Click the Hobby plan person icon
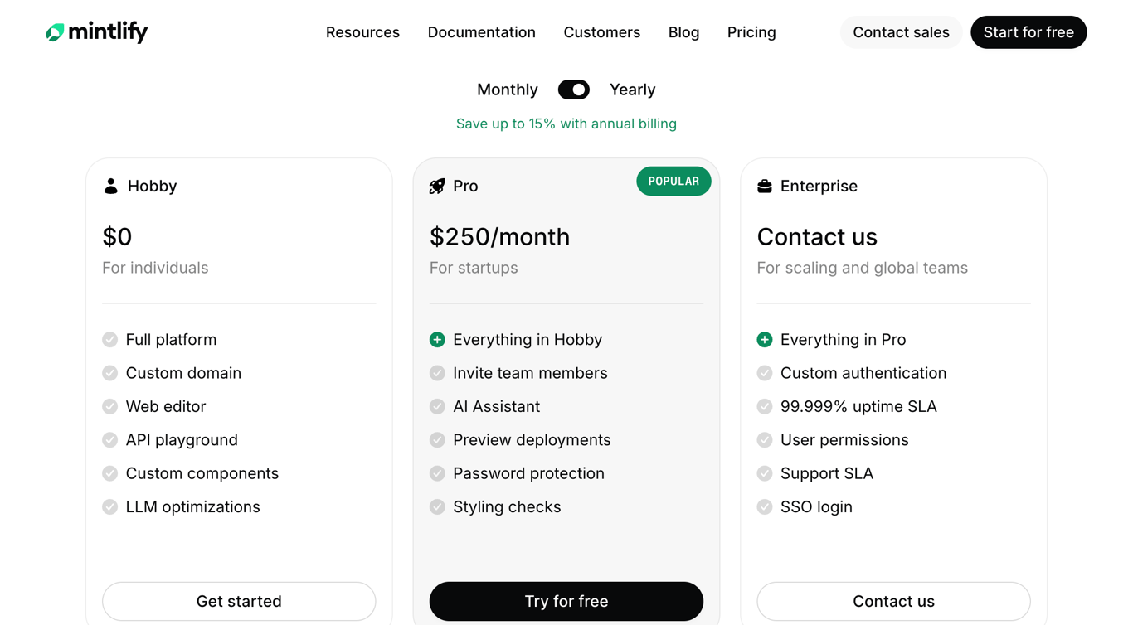This screenshot has height=625, width=1133. coord(110,186)
